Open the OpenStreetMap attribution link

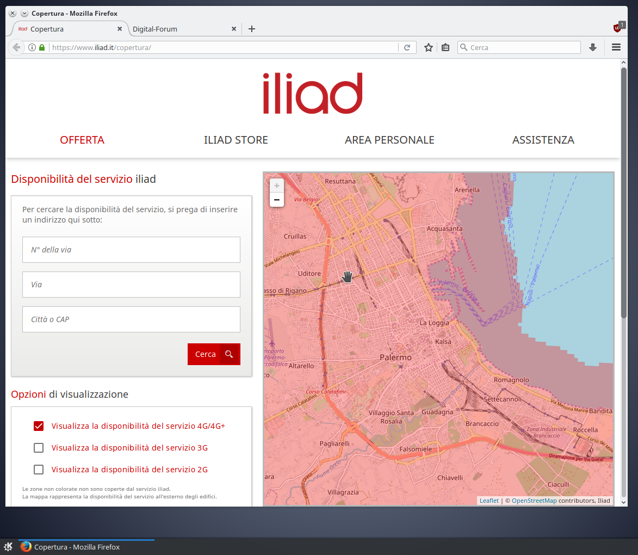[534, 501]
